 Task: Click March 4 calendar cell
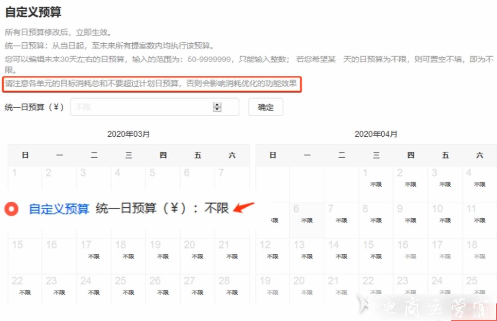coord(128,178)
